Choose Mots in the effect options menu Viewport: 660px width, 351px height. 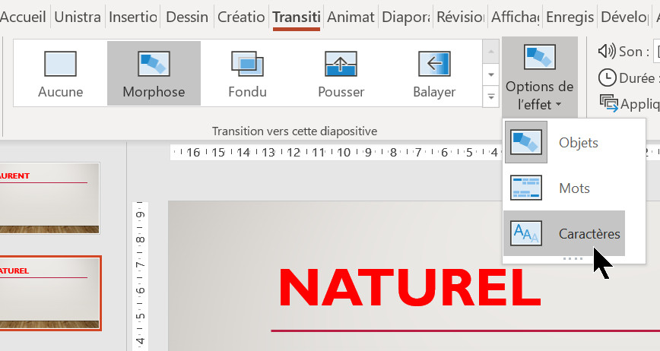pos(564,188)
